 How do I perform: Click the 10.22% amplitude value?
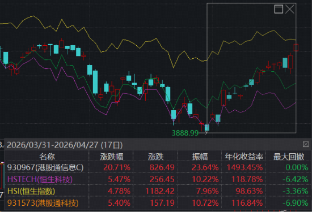tap(205, 179)
